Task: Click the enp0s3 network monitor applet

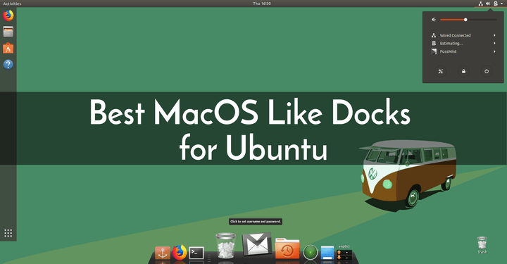Action: (344, 253)
